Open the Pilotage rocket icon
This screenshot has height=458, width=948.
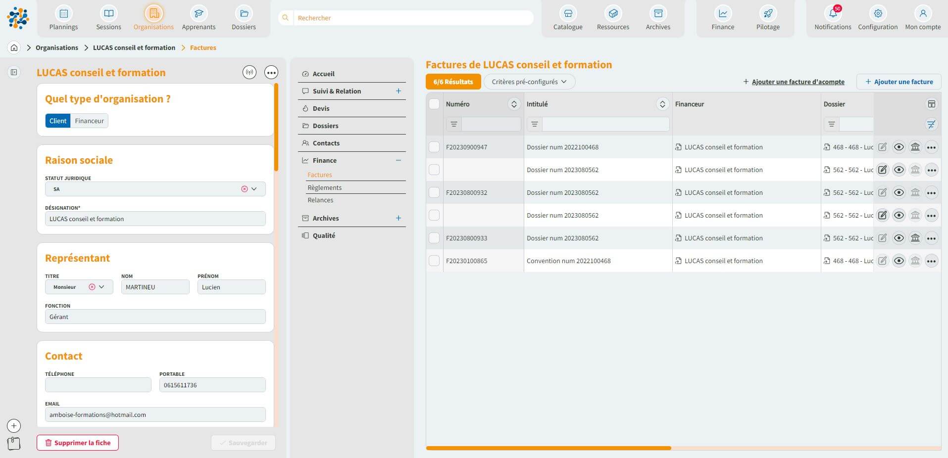click(x=768, y=14)
